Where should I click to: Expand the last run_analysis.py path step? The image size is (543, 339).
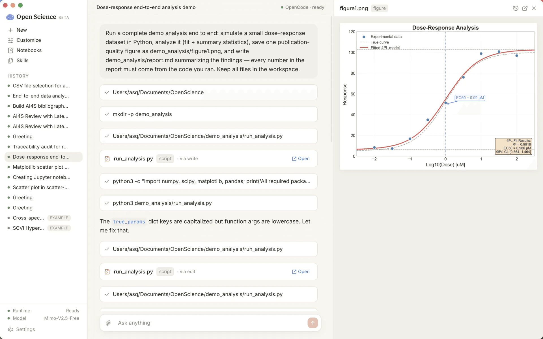pyautogui.click(x=208, y=294)
